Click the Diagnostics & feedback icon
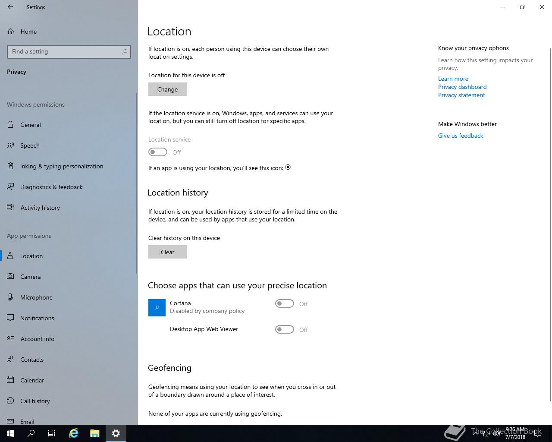Image resolution: width=552 pixels, height=442 pixels. [x=10, y=187]
